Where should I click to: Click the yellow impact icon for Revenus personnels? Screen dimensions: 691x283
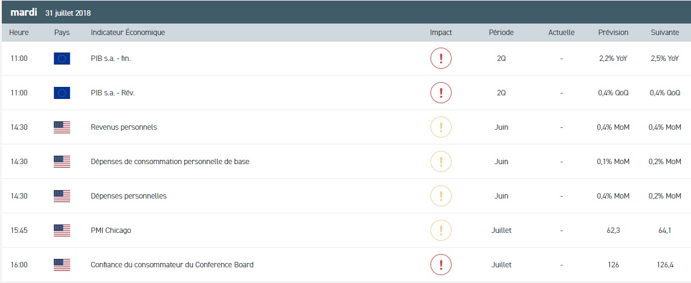coord(441,127)
